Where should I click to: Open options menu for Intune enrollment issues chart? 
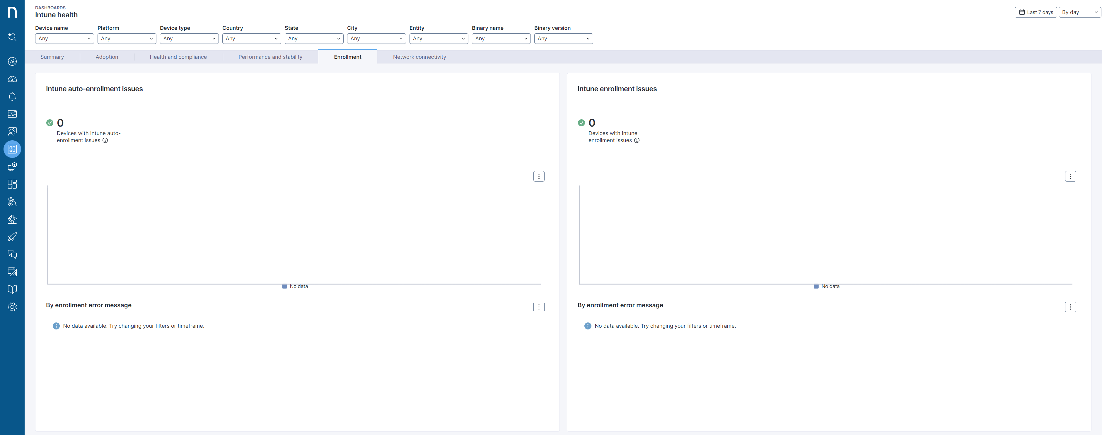pos(1070,176)
